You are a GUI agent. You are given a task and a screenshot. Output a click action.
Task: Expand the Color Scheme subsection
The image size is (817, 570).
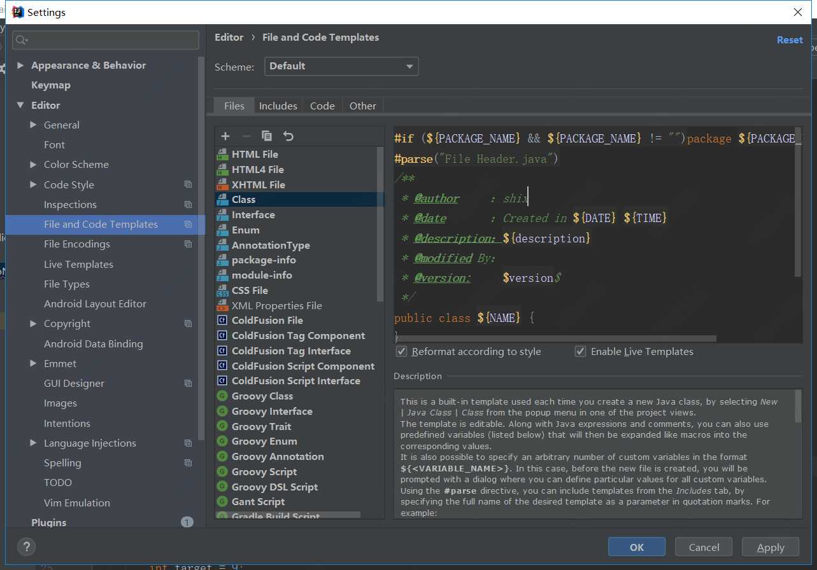click(x=33, y=165)
